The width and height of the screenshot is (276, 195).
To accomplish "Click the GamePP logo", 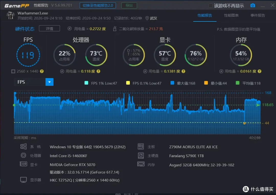I will [17, 6].
